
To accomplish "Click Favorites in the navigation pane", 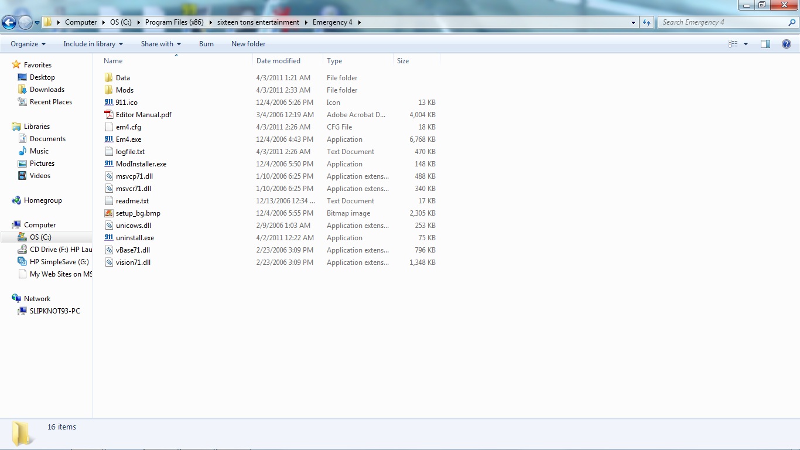I will pos(37,65).
